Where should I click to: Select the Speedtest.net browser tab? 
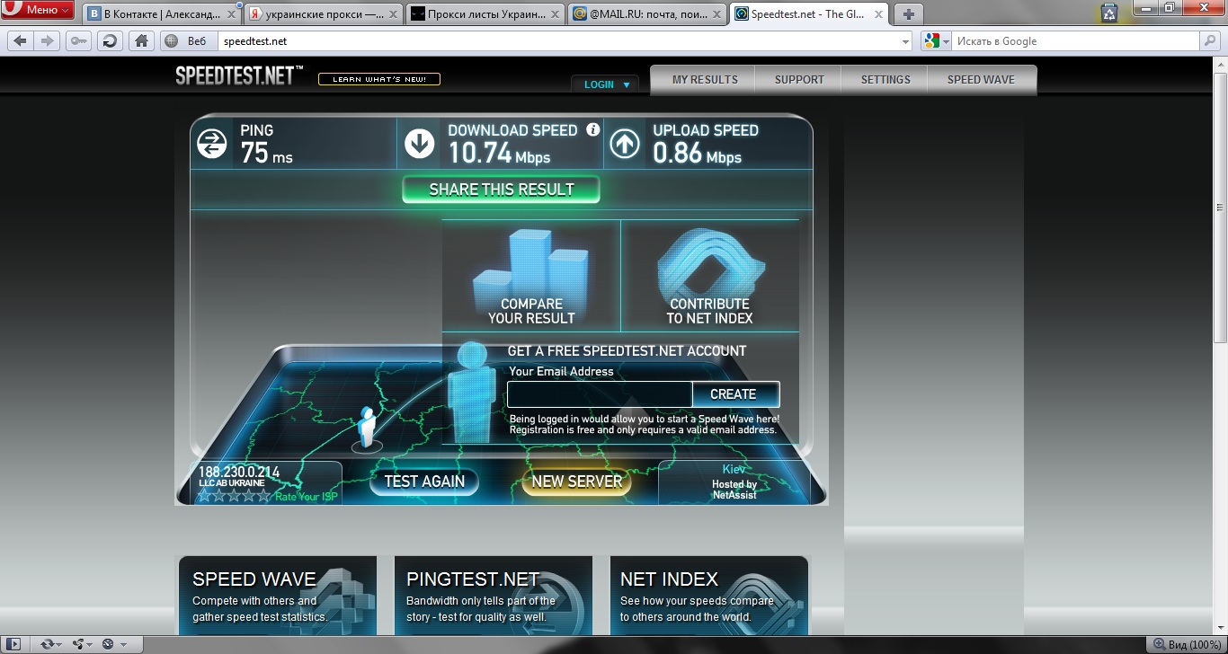806,14
